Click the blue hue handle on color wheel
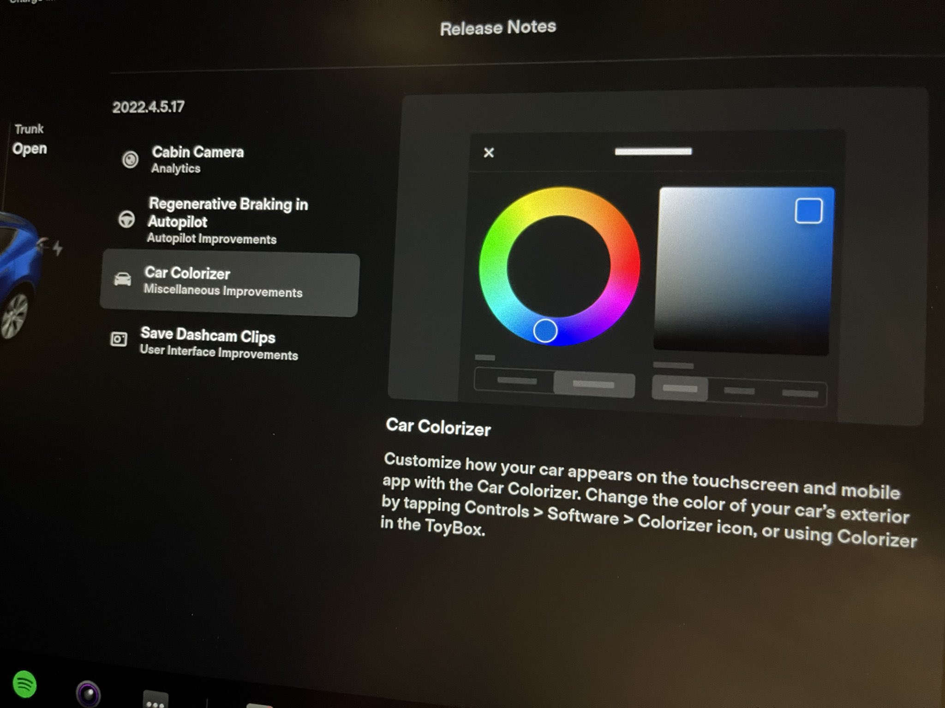 tap(545, 330)
